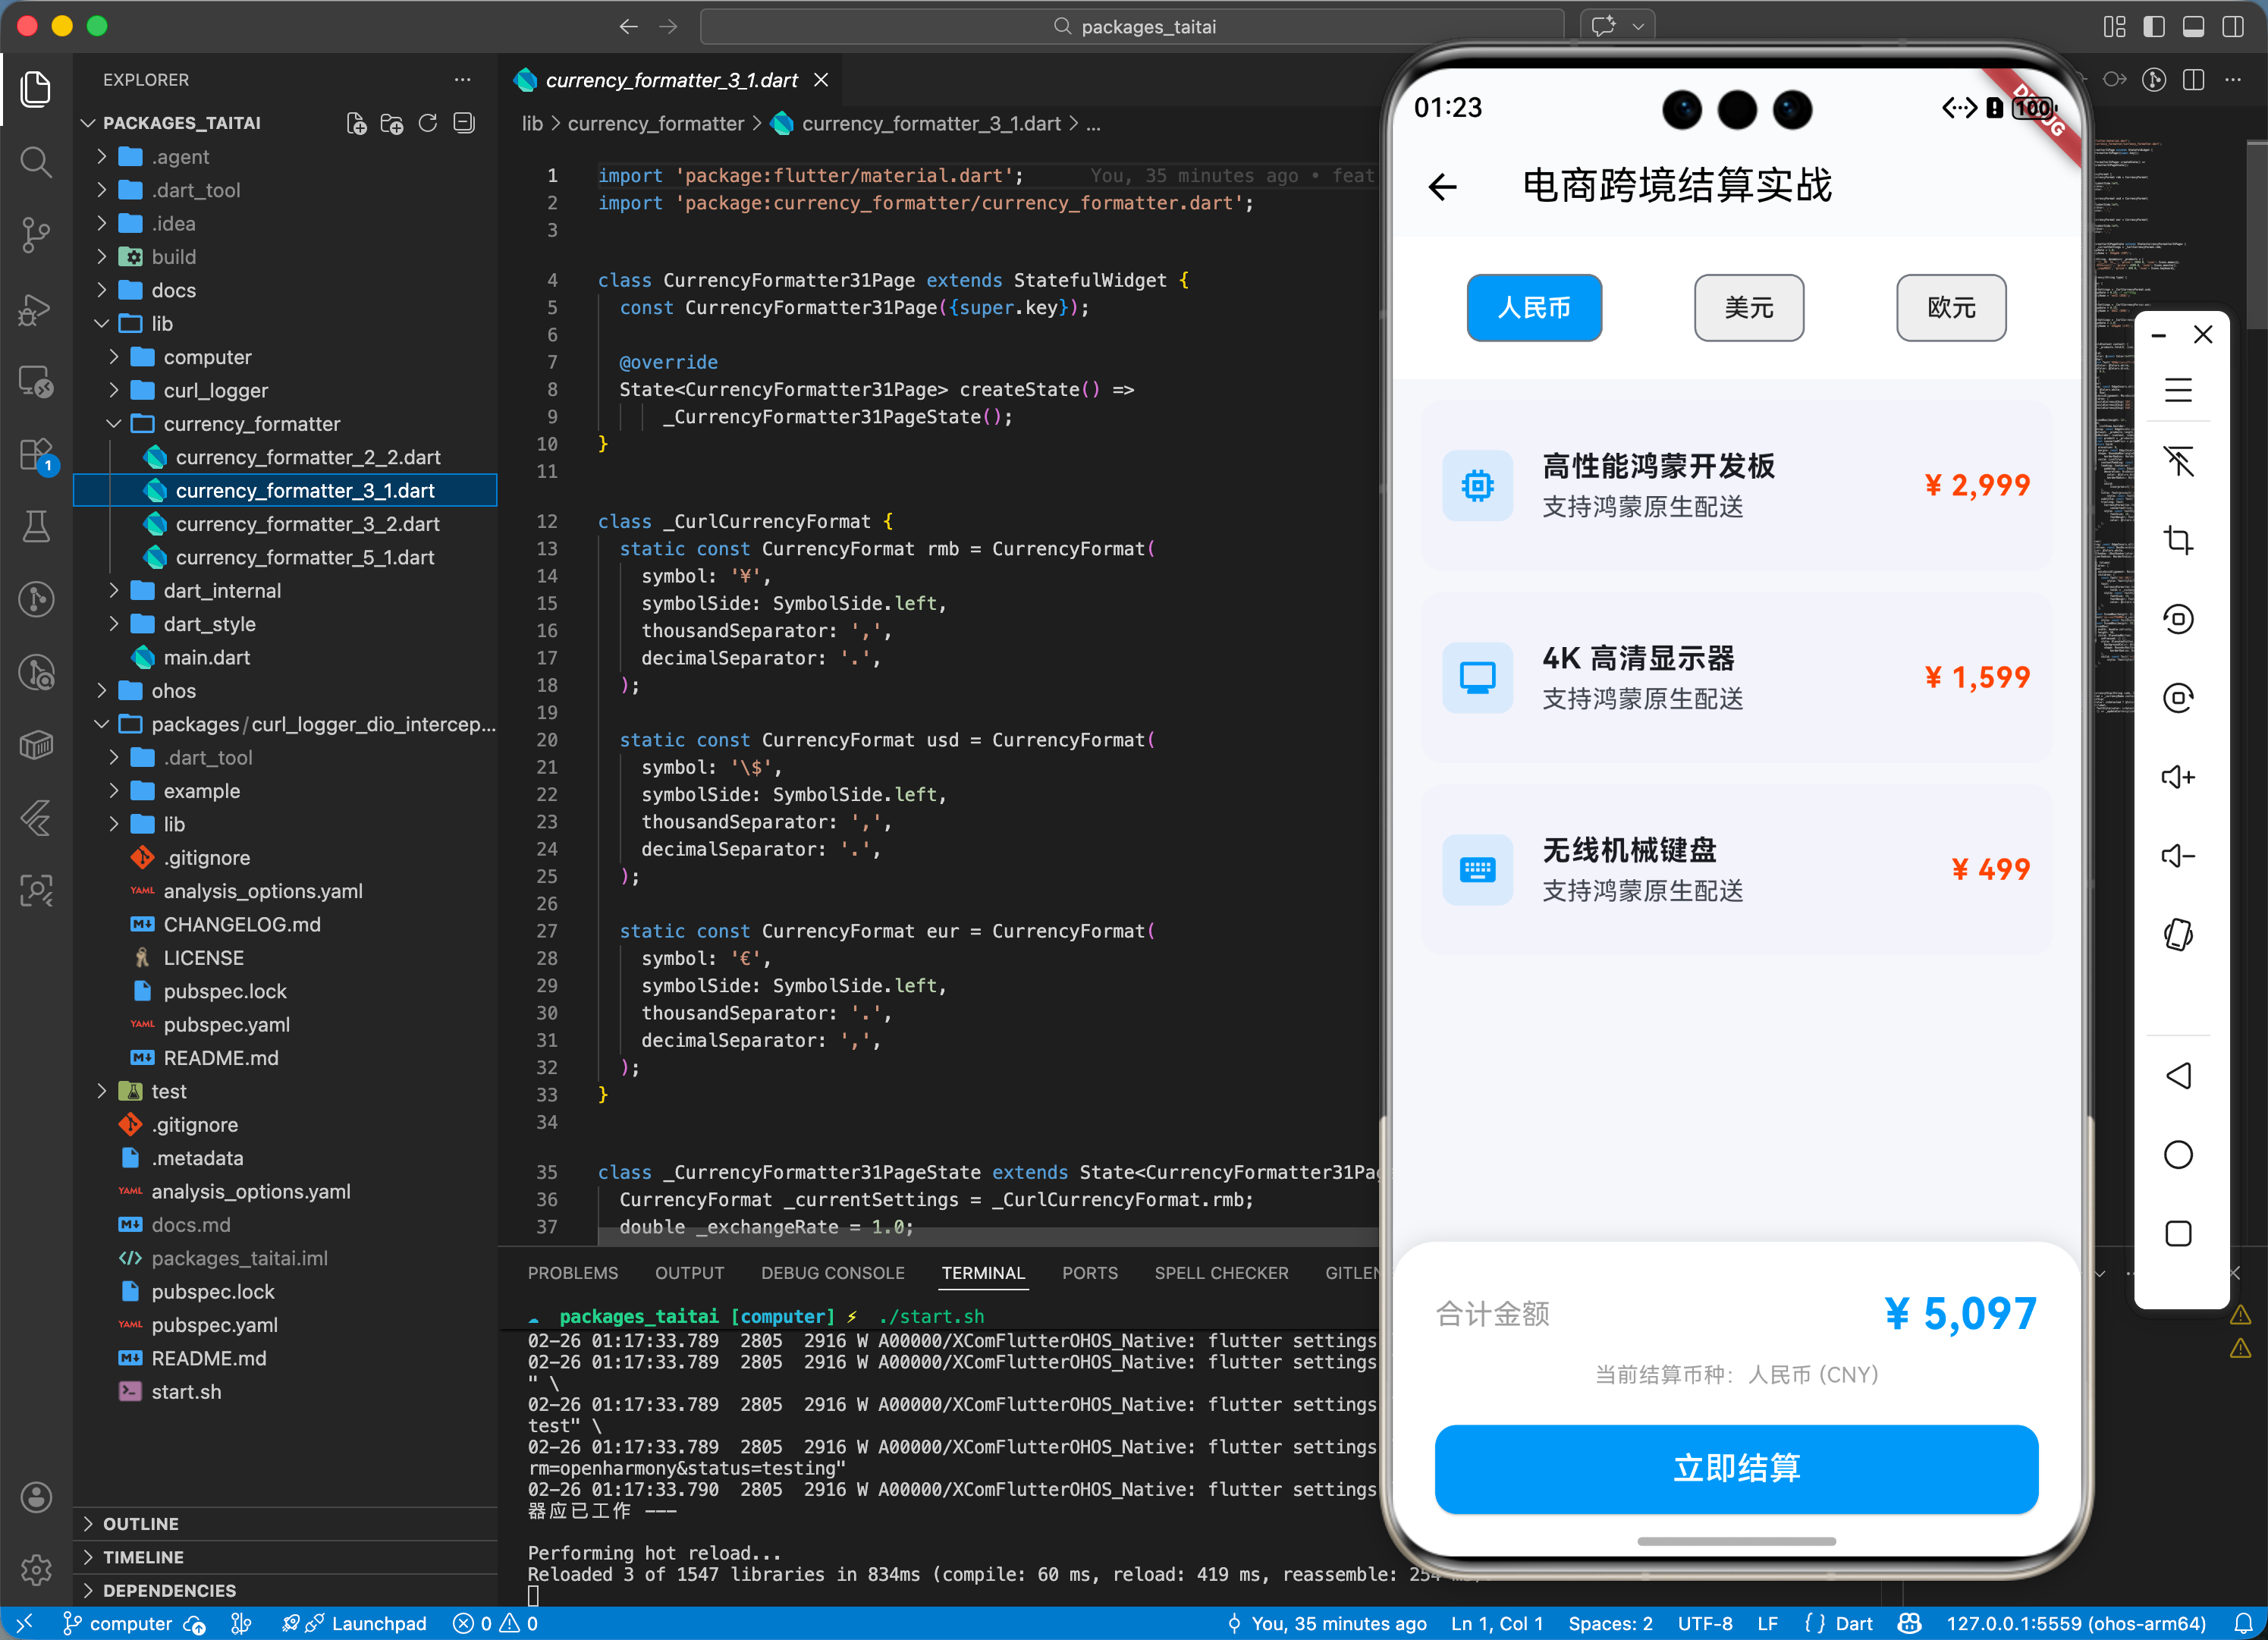Open the Search view in activity bar
2268x1640 pixels.
pos(36,161)
